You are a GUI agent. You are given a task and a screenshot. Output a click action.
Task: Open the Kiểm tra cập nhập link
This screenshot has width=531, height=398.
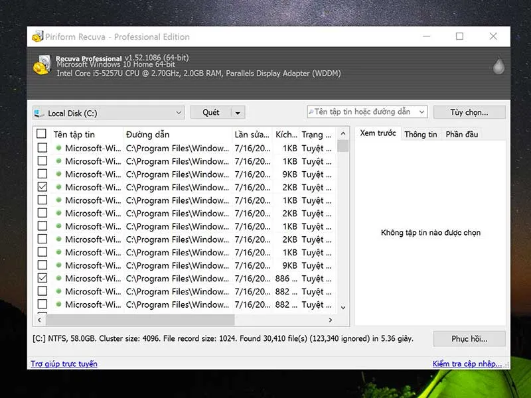(467, 364)
